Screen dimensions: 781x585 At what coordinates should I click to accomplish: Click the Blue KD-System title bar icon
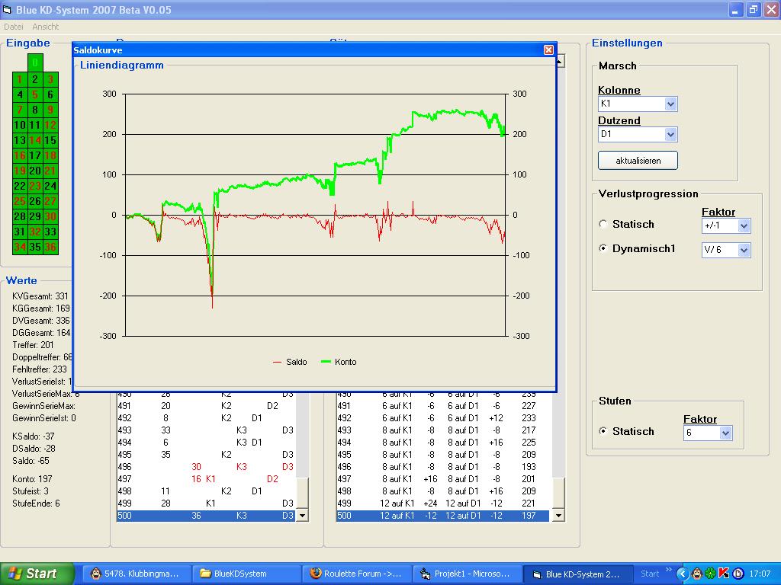click(x=7, y=9)
